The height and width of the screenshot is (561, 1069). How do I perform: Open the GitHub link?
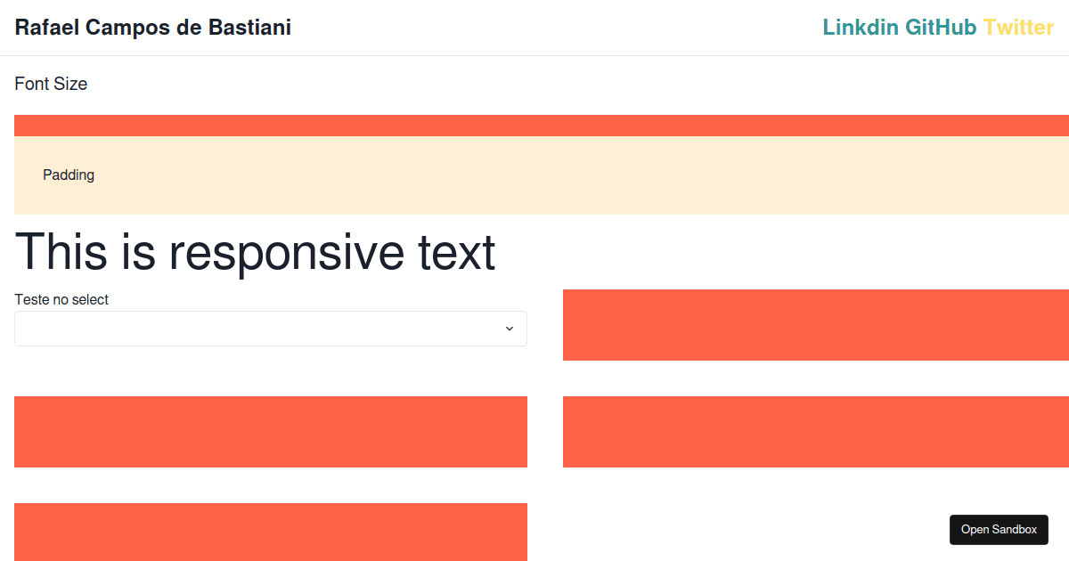pos(941,28)
